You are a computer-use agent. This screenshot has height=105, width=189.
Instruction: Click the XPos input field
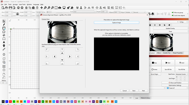[x=8, y=12]
